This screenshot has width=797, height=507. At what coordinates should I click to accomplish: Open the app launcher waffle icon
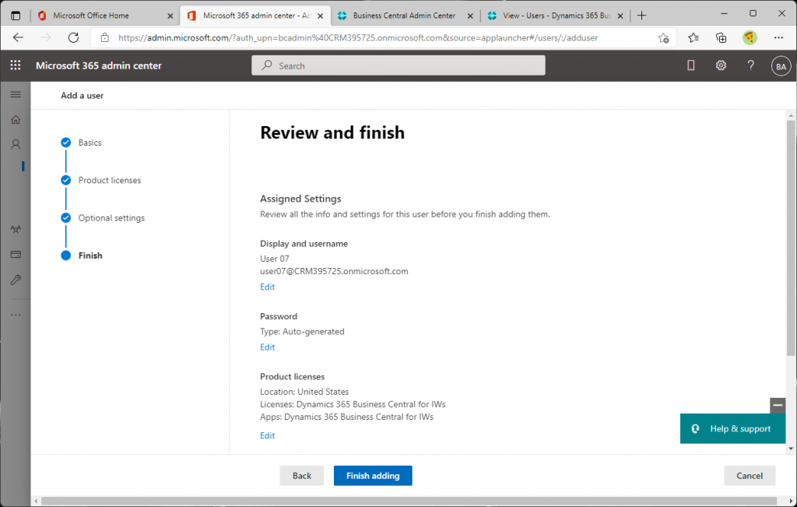click(x=16, y=65)
